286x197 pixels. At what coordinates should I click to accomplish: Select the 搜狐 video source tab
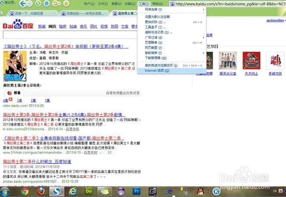[14, 93]
